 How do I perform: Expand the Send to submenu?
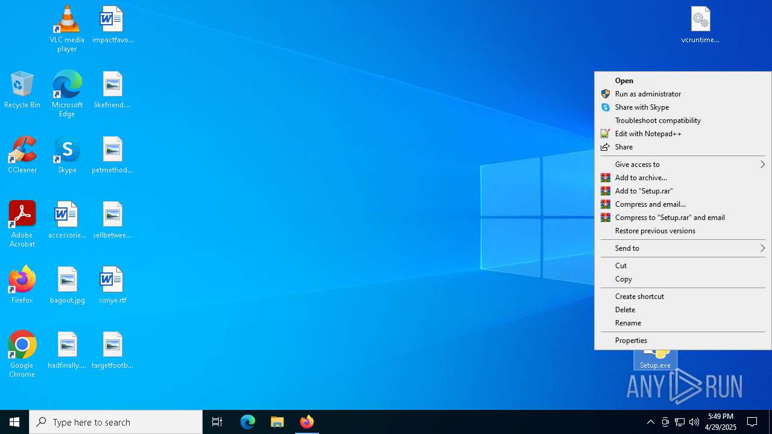tap(683, 248)
